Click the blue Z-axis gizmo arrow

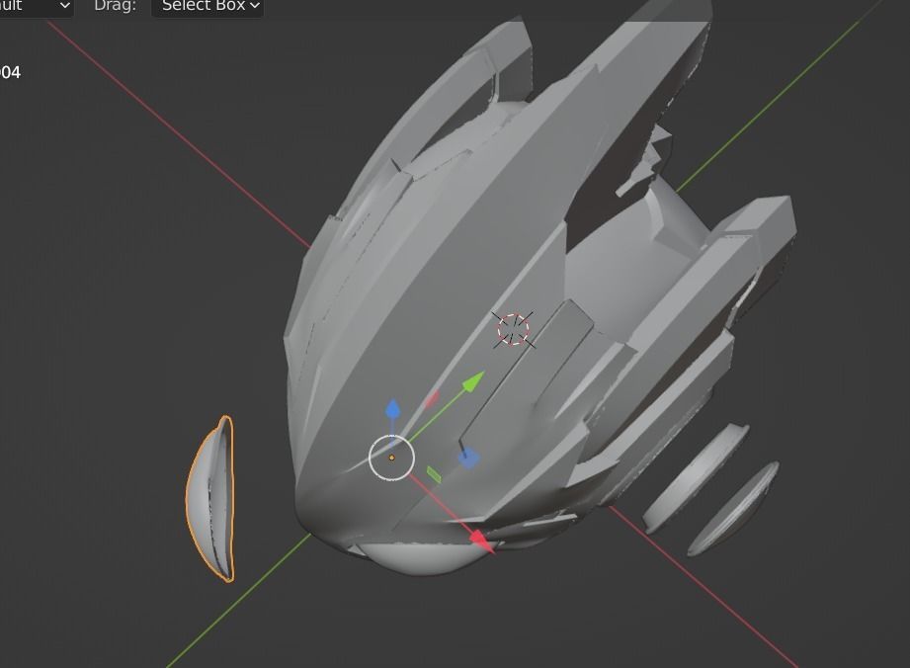(393, 409)
